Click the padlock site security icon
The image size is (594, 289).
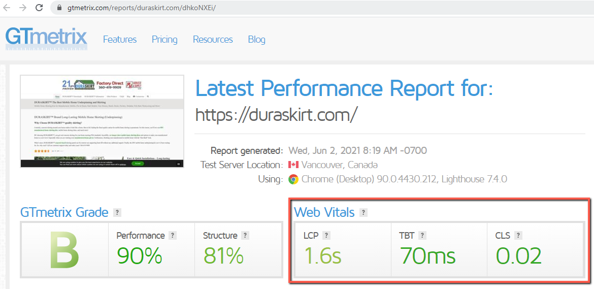[x=59, y=8]
